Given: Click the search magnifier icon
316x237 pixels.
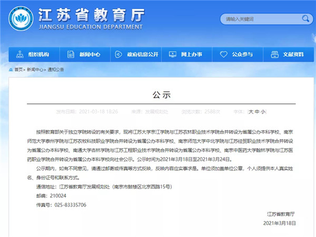Looking at the screenshot, I should (x=305, y=19).
